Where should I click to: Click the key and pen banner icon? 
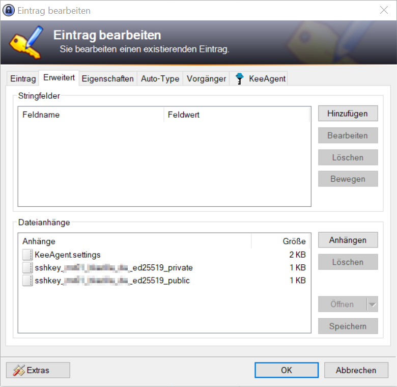pos(25,41)
